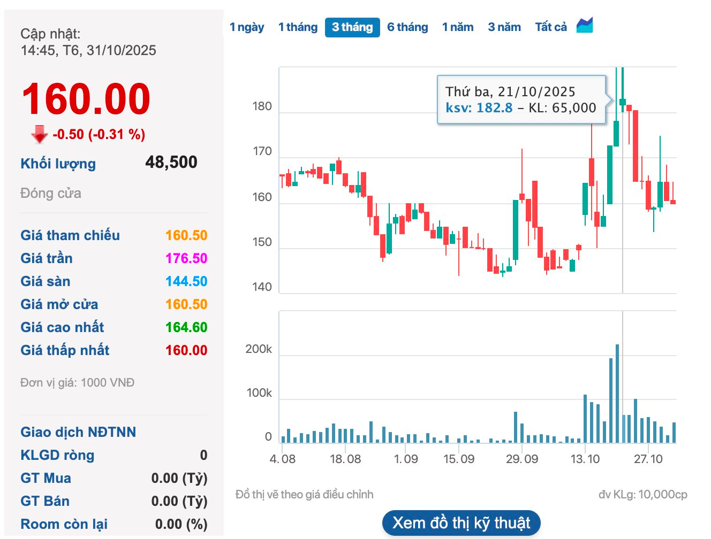Click the red down arrow price indicator
This screenshot has height=539, width=711.
(39, 135)
